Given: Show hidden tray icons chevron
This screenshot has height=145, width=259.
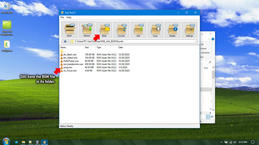Looking at the screenshot, I should tap(221, 142).
